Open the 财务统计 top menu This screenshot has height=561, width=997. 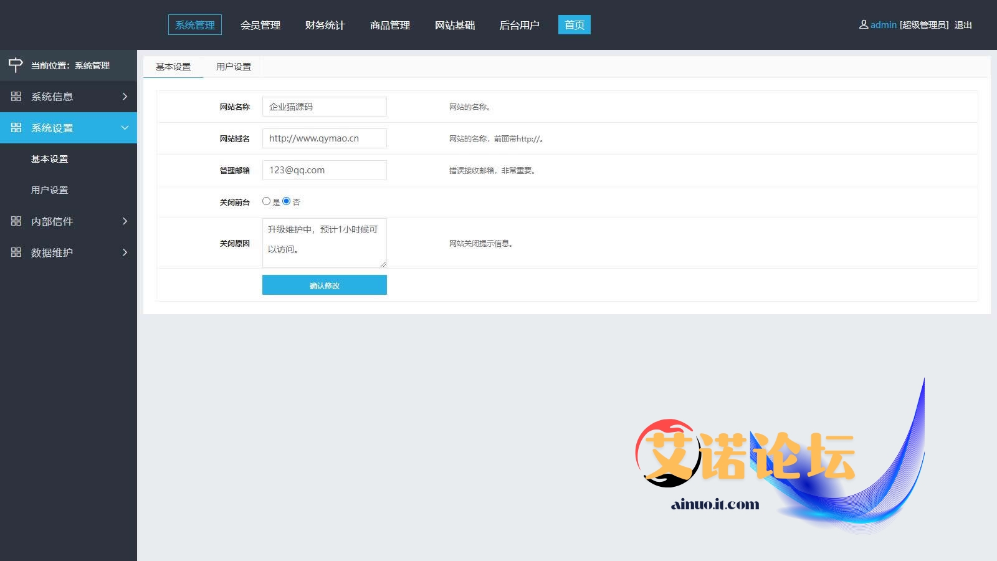(325, 25)
